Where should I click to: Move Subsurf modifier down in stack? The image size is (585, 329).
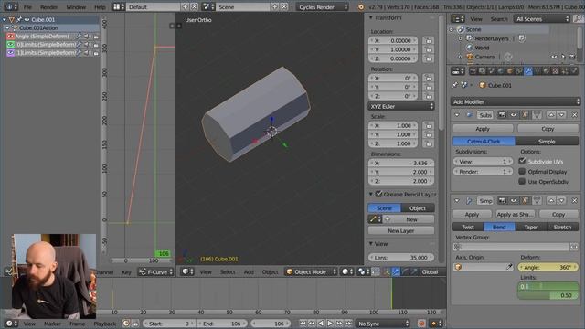561,115
